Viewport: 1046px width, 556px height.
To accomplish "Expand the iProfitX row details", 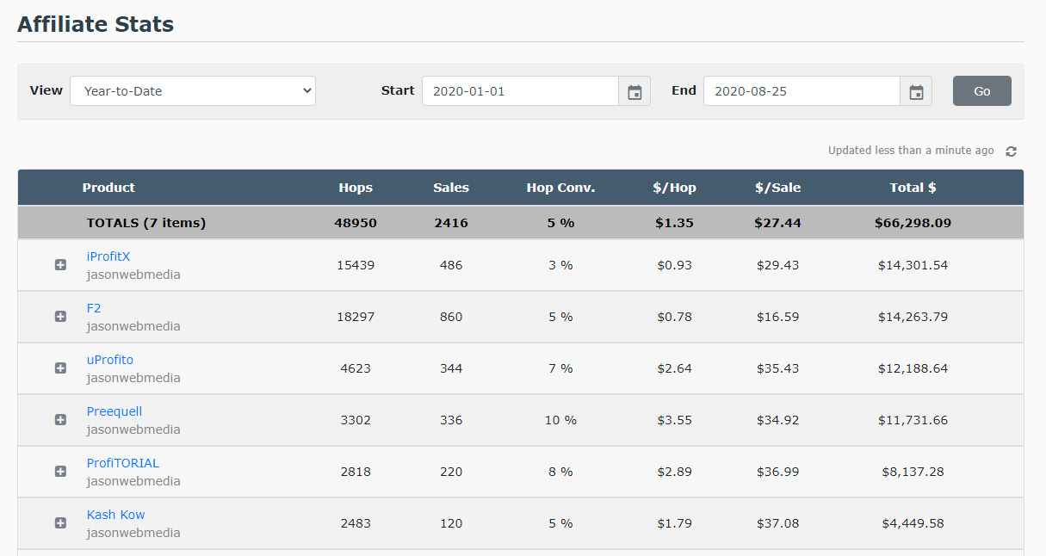I will click(60, 265).
